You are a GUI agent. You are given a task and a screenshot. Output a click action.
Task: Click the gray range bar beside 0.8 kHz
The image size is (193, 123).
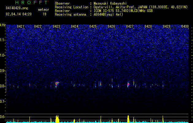coord(6,82)
